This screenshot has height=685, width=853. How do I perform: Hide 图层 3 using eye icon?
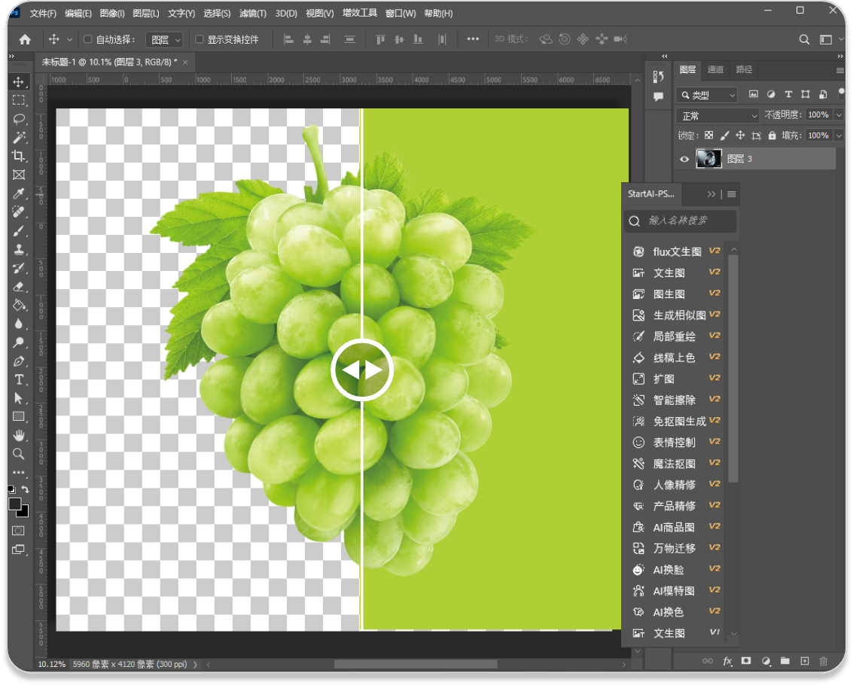point(684,159)
